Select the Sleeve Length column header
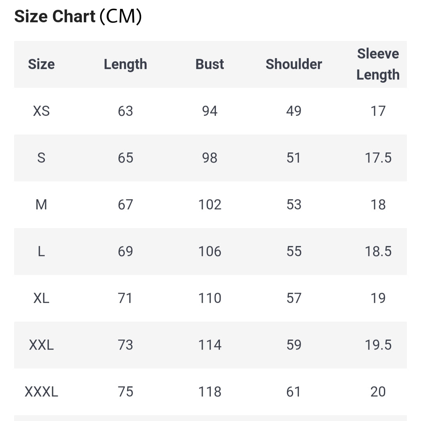Image resolution: width=421 pixels, height=421 pixels. pyautogui.click(x=378, y=64)
